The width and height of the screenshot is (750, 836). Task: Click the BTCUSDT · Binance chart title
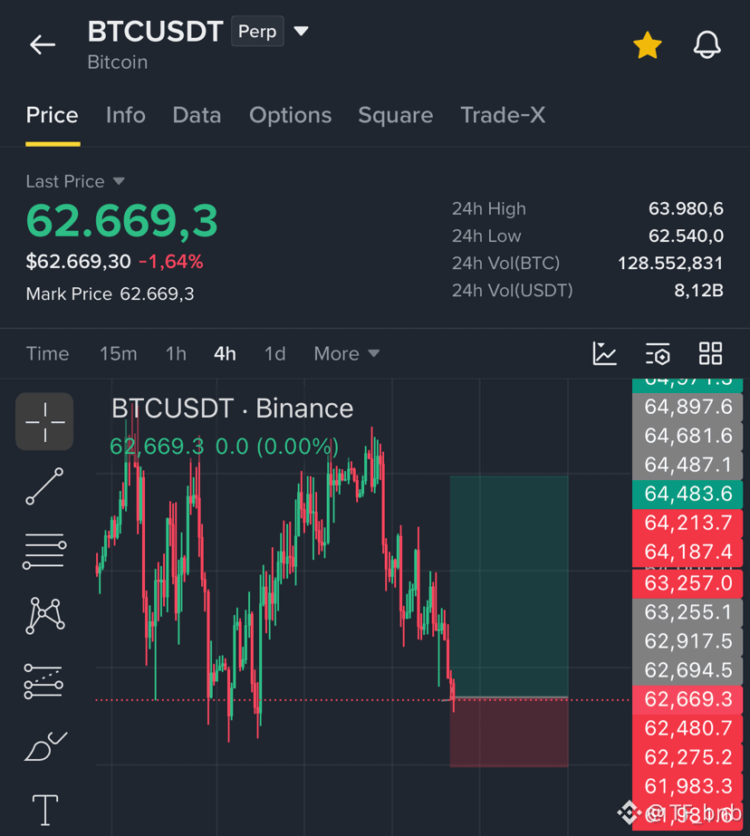[233, 408]
